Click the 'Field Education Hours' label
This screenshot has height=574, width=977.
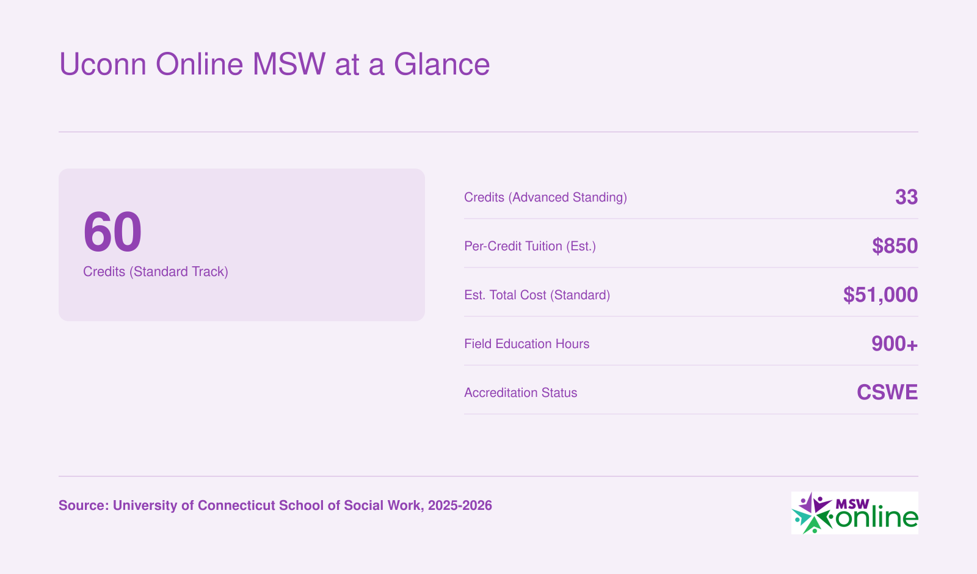coord(526,344)
